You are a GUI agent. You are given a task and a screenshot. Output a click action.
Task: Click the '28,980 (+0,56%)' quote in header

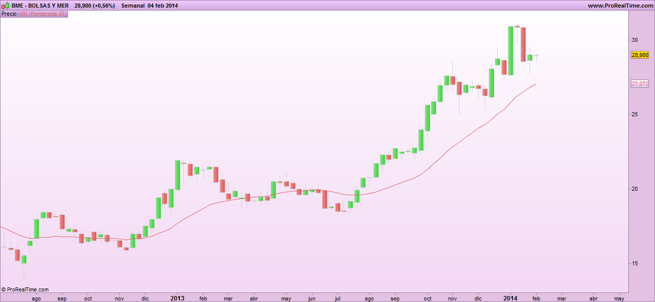click(x=95, y=6)
